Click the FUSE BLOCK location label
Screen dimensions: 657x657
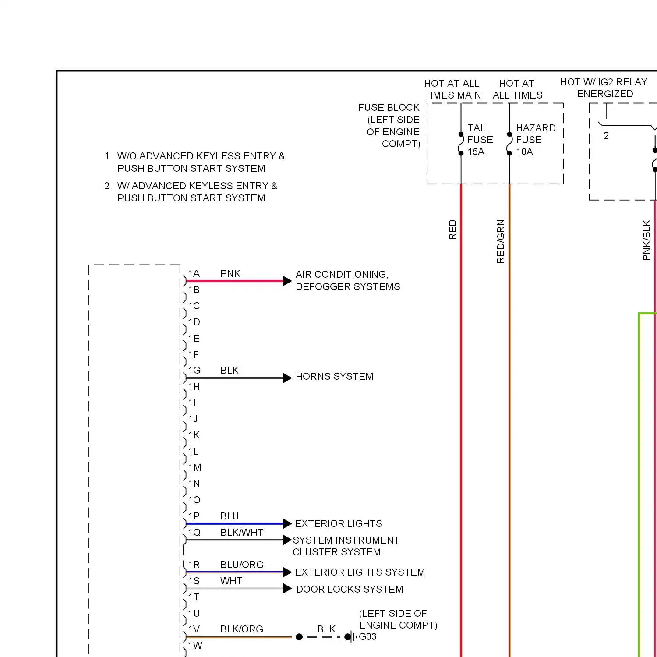click(389, 126)
